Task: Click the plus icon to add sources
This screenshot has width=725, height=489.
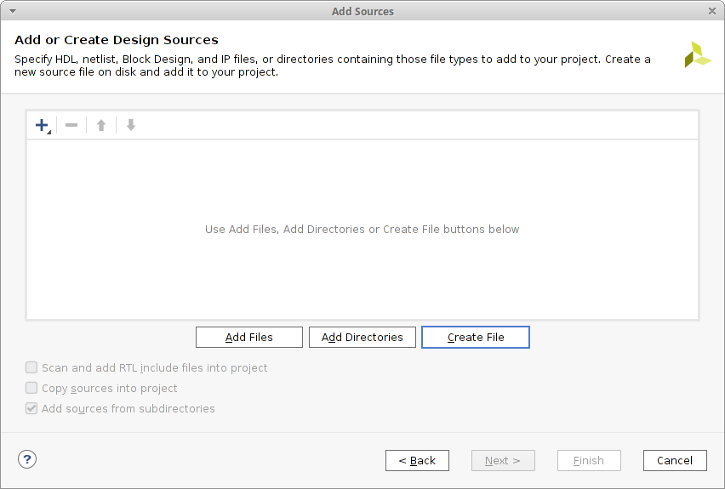Action: click(42, 125)
